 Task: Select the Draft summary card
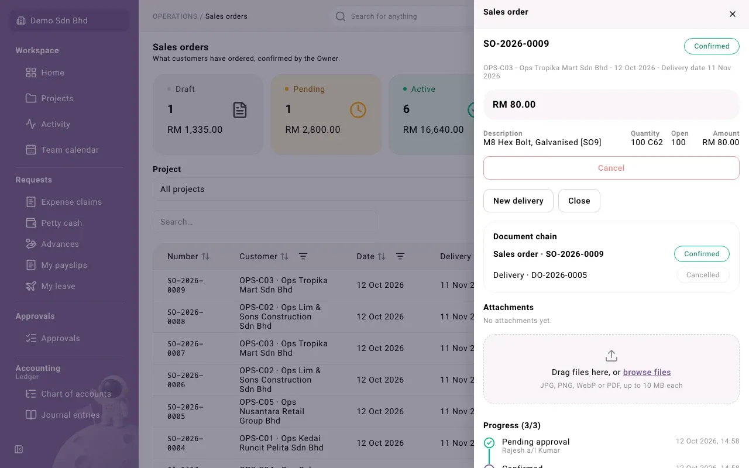208,115
